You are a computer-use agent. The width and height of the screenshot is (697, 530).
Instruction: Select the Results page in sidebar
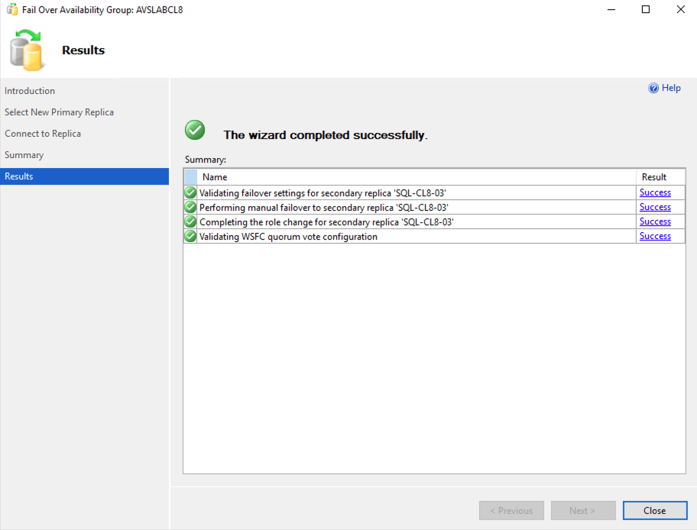(x=85, y=176)
